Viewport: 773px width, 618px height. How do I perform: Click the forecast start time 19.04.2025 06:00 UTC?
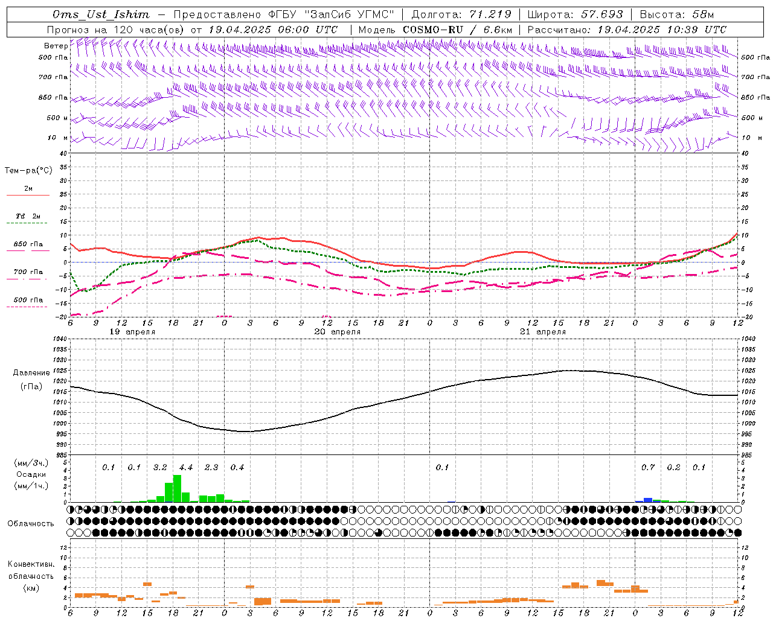tap(273, 30)
